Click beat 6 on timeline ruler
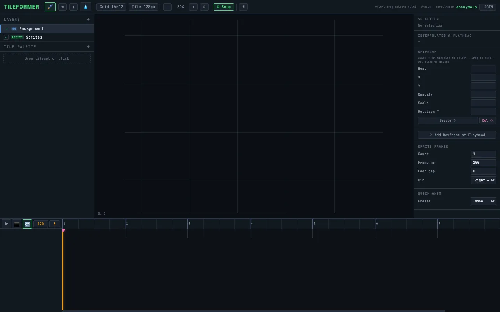This screenshot has width=500, height=312. click(x=377, y=223)
